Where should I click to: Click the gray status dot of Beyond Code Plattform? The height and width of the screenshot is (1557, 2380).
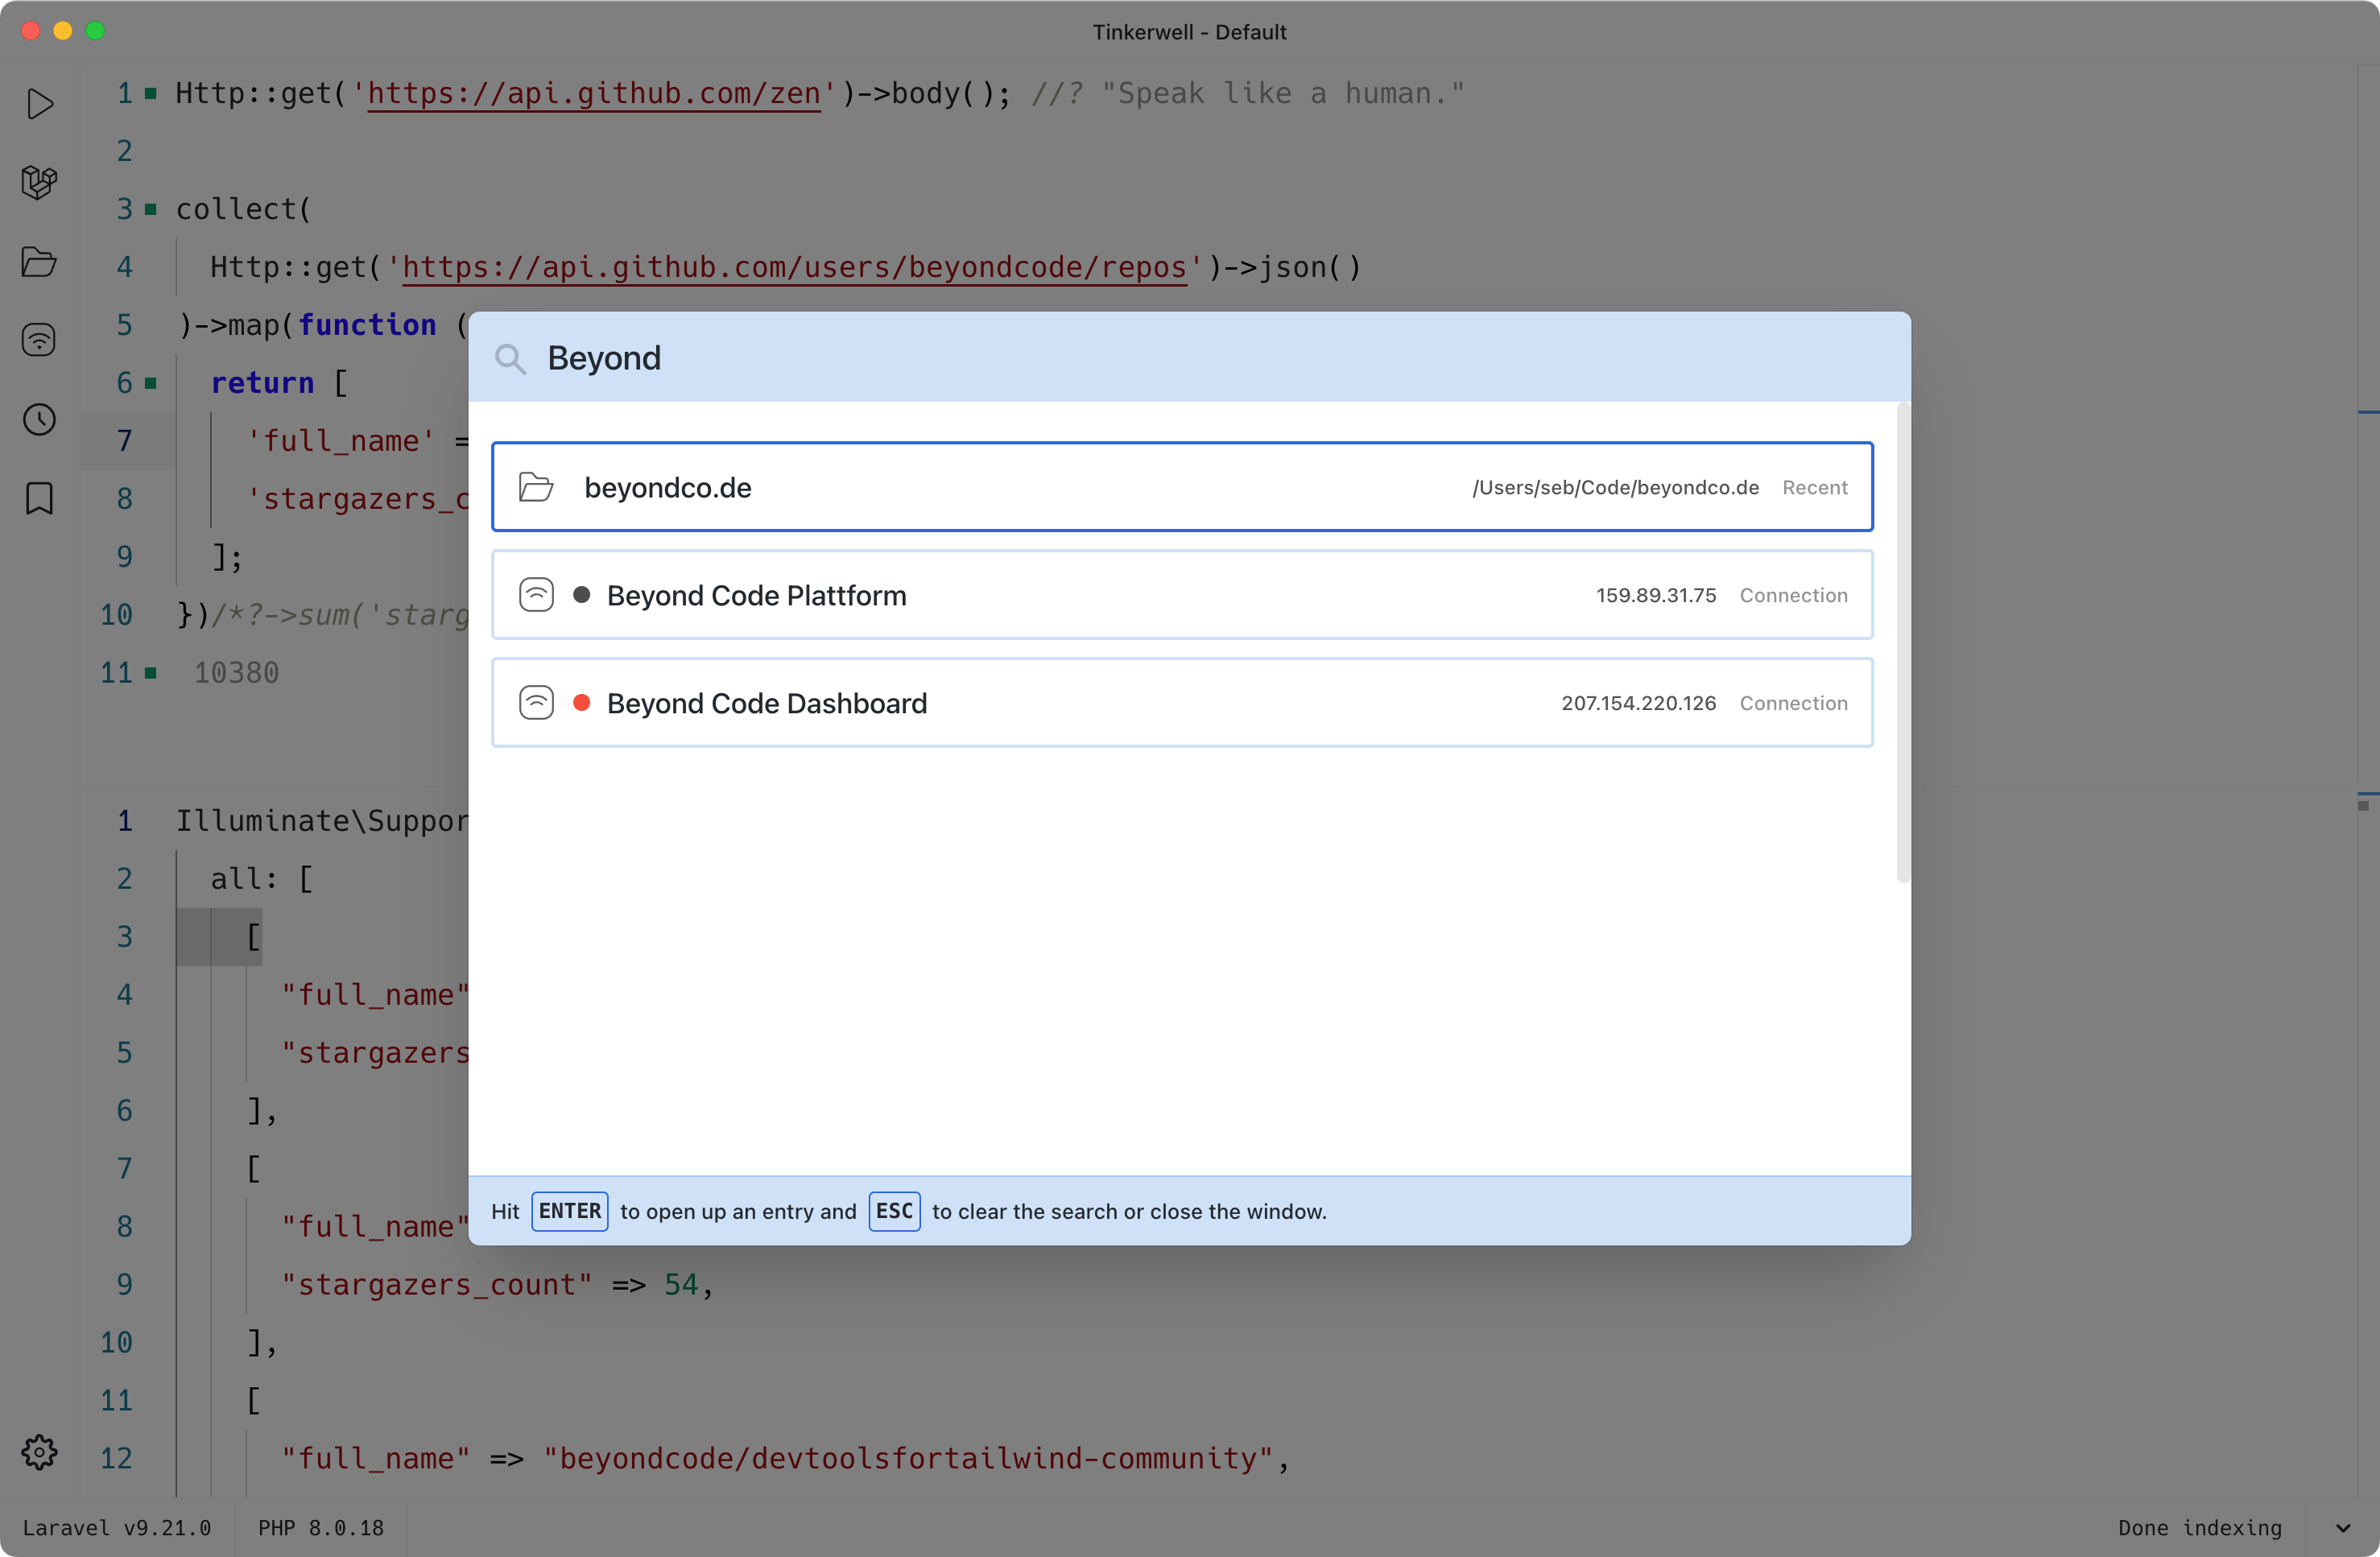tap(581, 595)
